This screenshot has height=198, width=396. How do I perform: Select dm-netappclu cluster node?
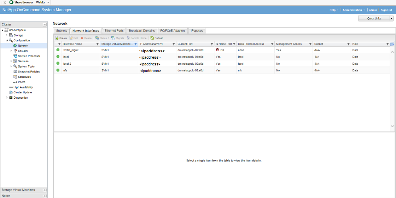coord(17,30)
